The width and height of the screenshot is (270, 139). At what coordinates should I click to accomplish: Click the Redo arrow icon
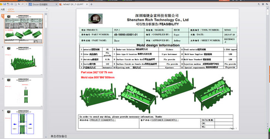(x=23, y=4)
